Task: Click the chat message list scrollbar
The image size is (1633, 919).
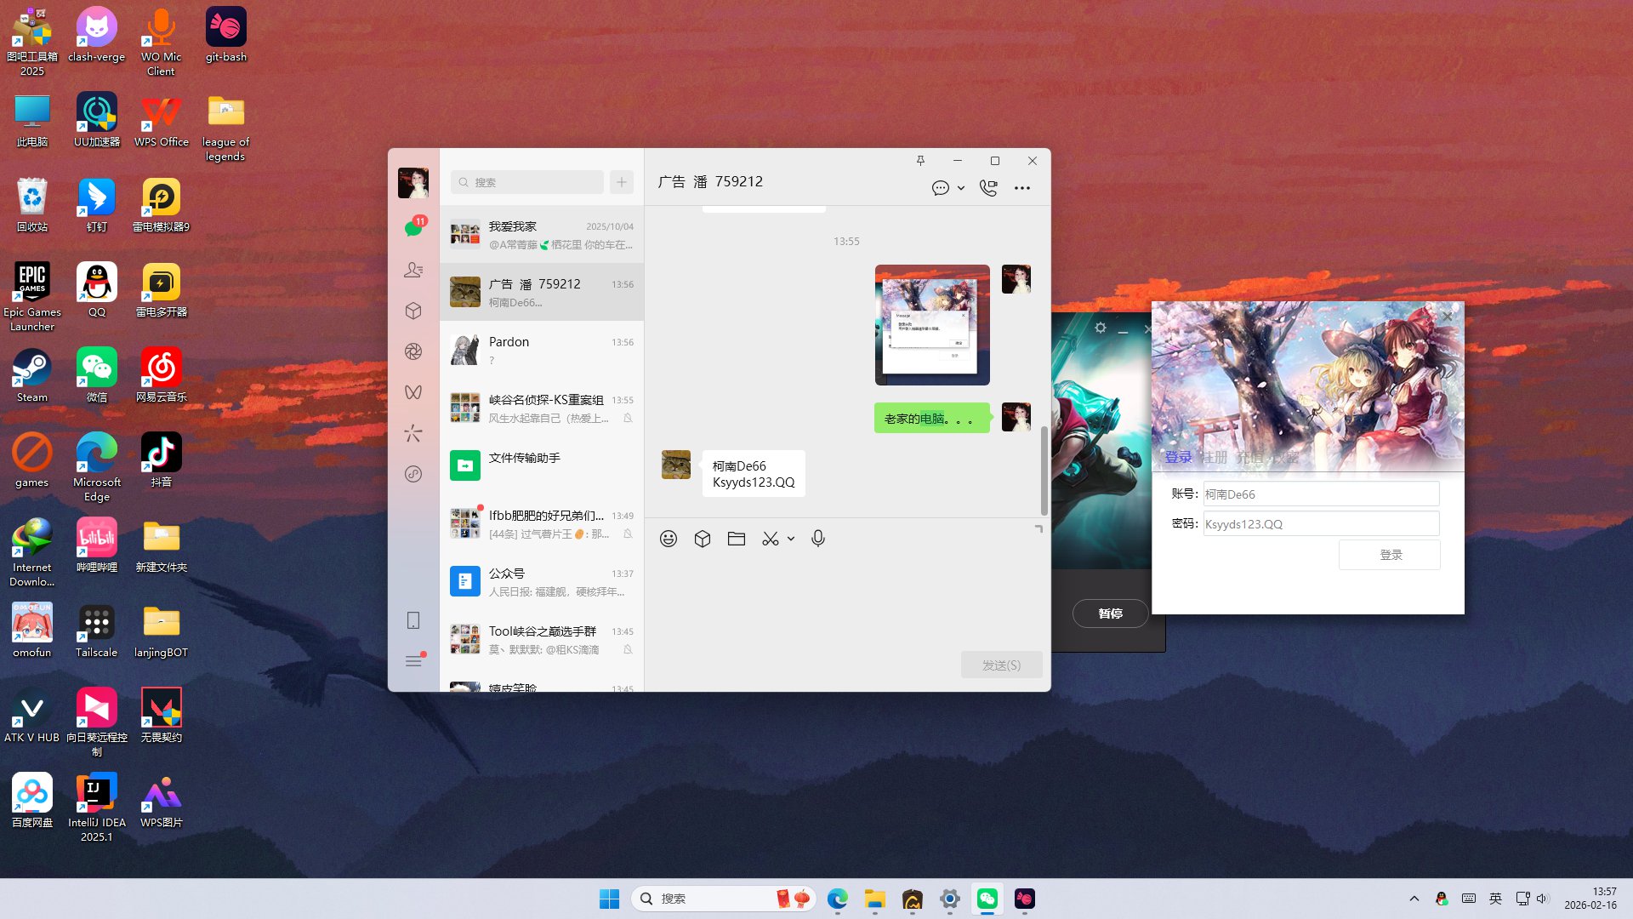Action: [x=1044, y=470]
